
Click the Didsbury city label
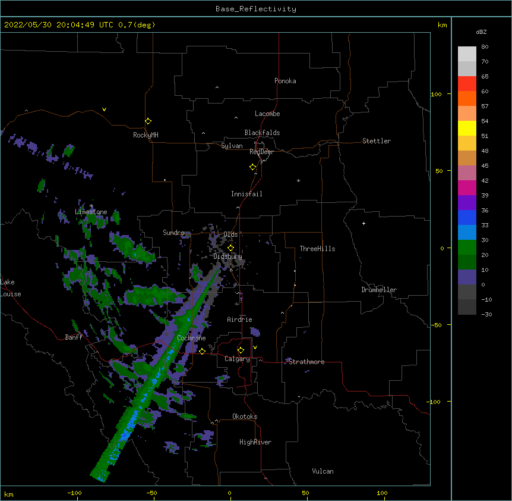227,256
